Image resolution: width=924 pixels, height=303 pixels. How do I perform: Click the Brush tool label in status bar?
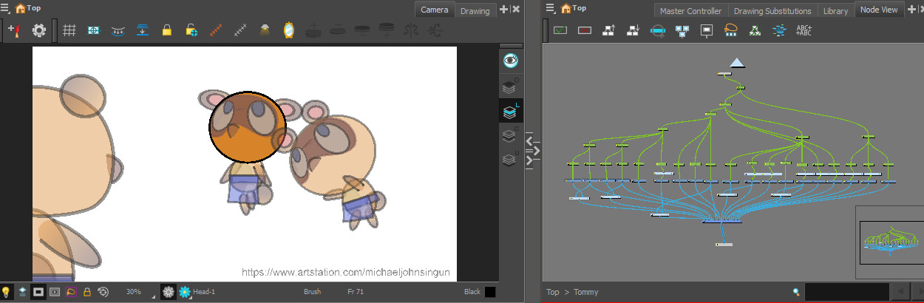(312, 292)
